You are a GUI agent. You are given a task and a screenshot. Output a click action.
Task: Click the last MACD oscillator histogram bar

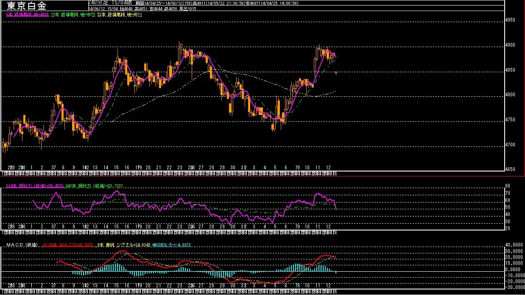tap(336, 272)
